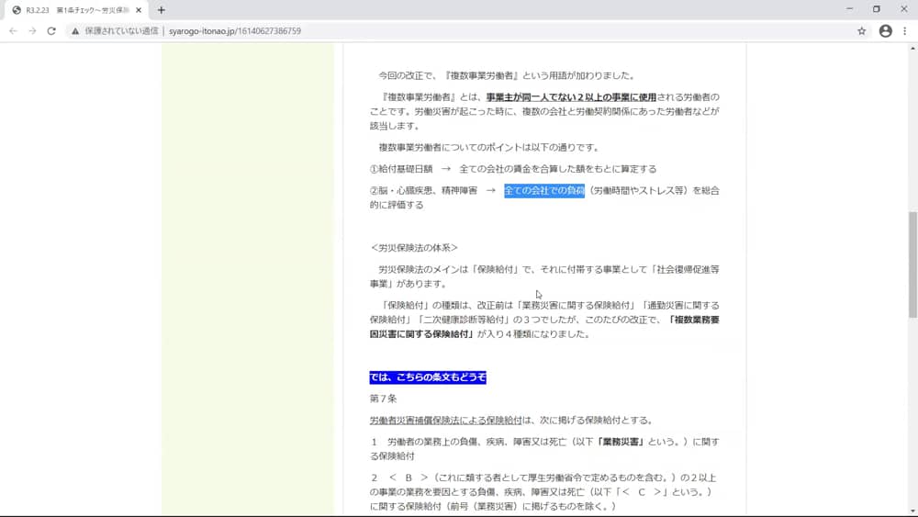Viewport: 918px width, 517px height.
Task: Click the blank < C > in item 2
Action: click(x=641, y=492)
